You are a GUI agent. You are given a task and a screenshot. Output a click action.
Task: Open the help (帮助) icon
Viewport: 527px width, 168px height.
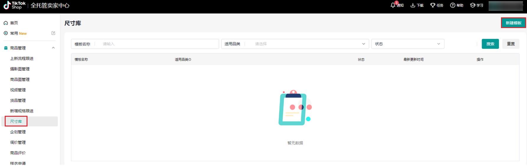[x=453, y=5]
